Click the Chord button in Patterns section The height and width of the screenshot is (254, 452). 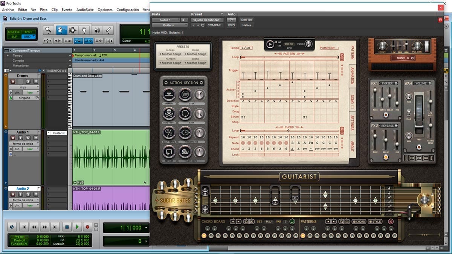click(359, 222)
